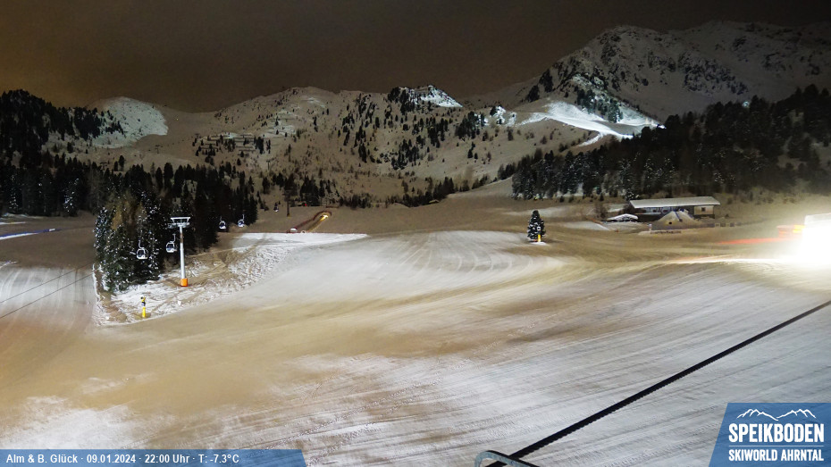The image size is (831, 467).
Task: Click the Alm & B. Glück camera label
Action: pyautogui.click(x=43, y=459)
